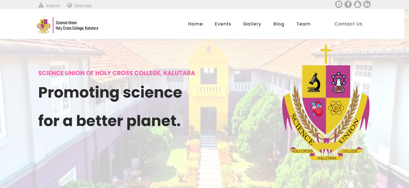
Task: Go to the Home menu item
Action: 196,24
